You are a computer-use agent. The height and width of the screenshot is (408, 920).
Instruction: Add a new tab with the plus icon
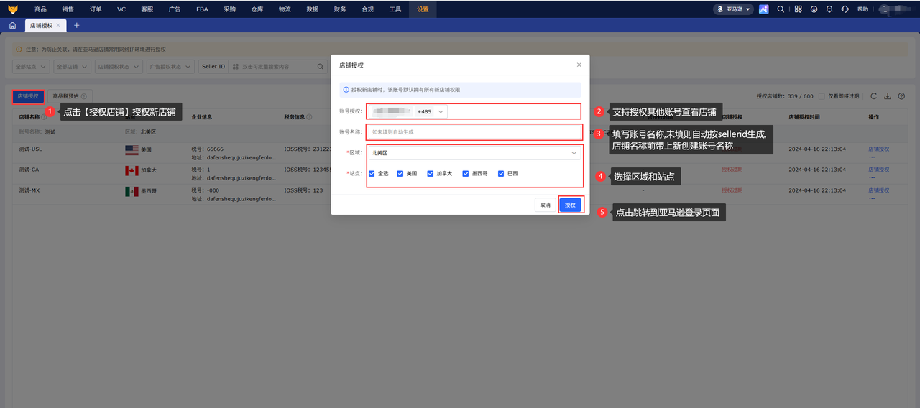click(77, 25)
